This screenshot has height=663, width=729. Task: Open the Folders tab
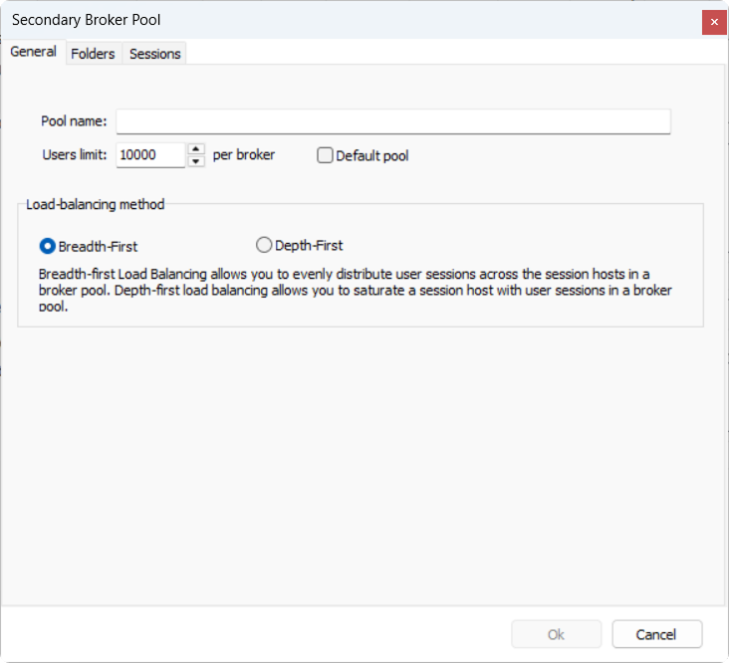point(93,54)
